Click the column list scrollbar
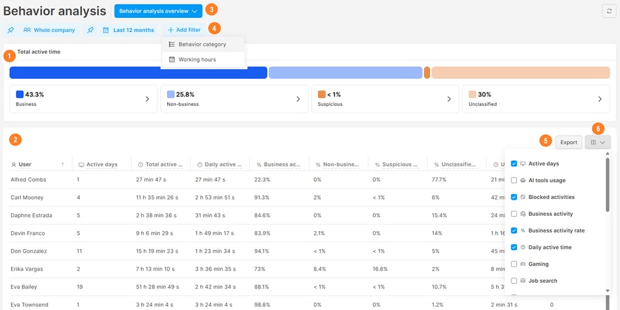 click(608, 184)
